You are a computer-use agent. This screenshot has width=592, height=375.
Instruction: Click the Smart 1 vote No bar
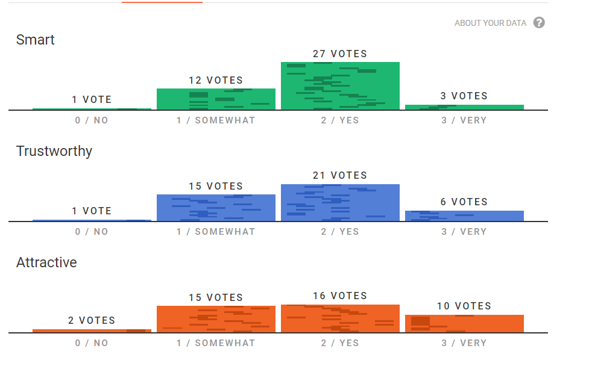tap(92, 109)
